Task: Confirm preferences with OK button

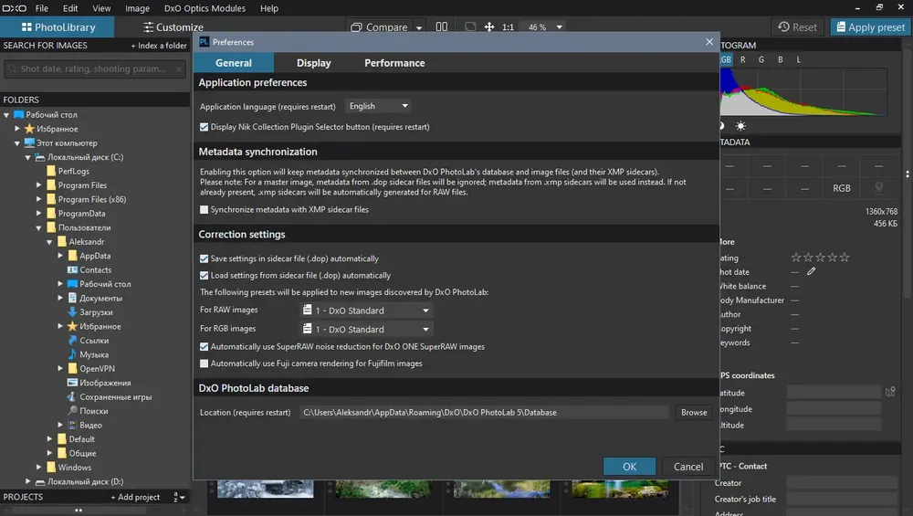Action: tap(629, 467)
